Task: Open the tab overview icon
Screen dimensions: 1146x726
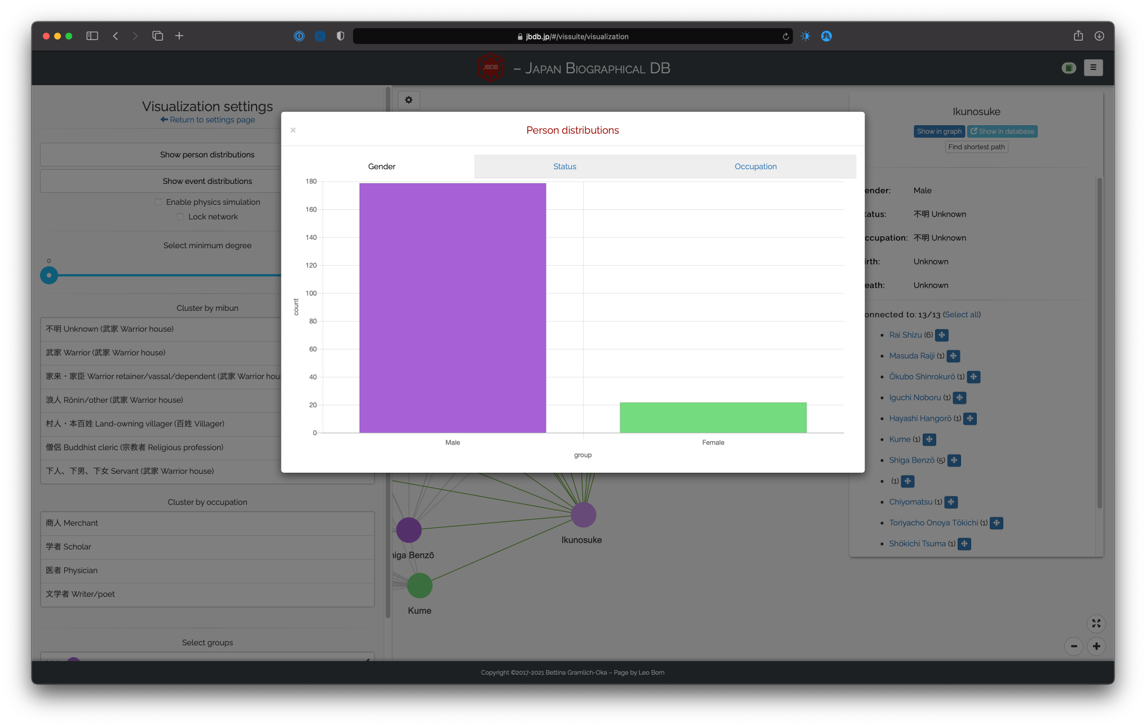Action: click(x=157, y=36)
